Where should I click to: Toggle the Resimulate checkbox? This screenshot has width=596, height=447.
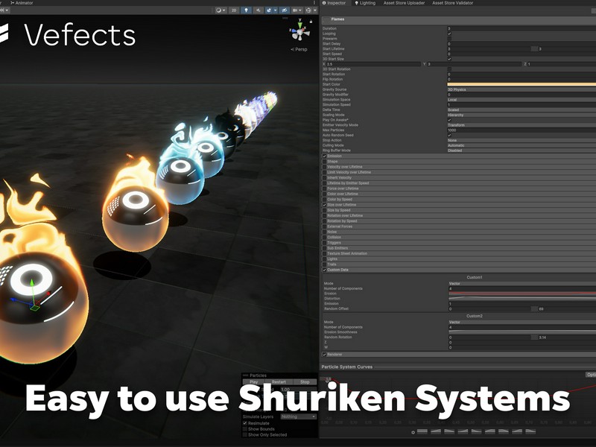(x=245, y=423)
